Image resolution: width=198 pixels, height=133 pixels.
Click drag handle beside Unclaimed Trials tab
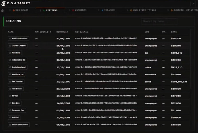127,10
